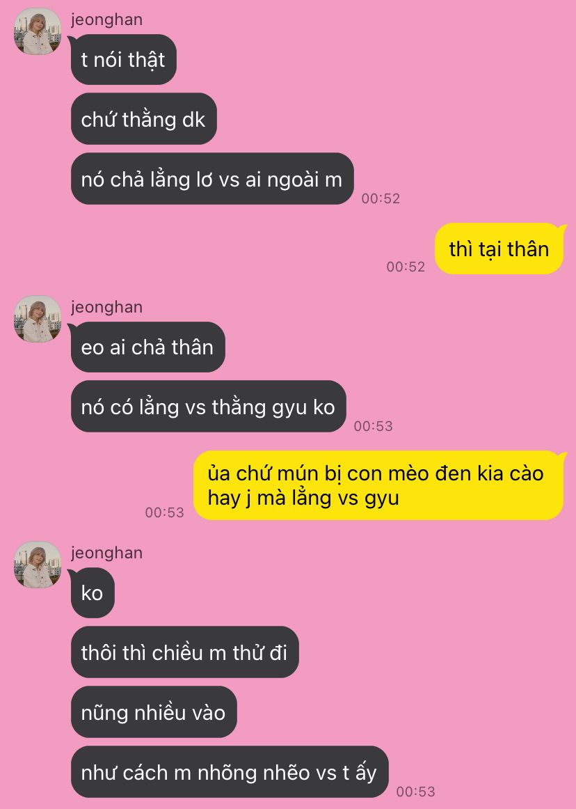Click message 'nó chả lẳng lơ vs ai ngoài m'
This screenshot has height=809, width=576.
click(212, 179)
